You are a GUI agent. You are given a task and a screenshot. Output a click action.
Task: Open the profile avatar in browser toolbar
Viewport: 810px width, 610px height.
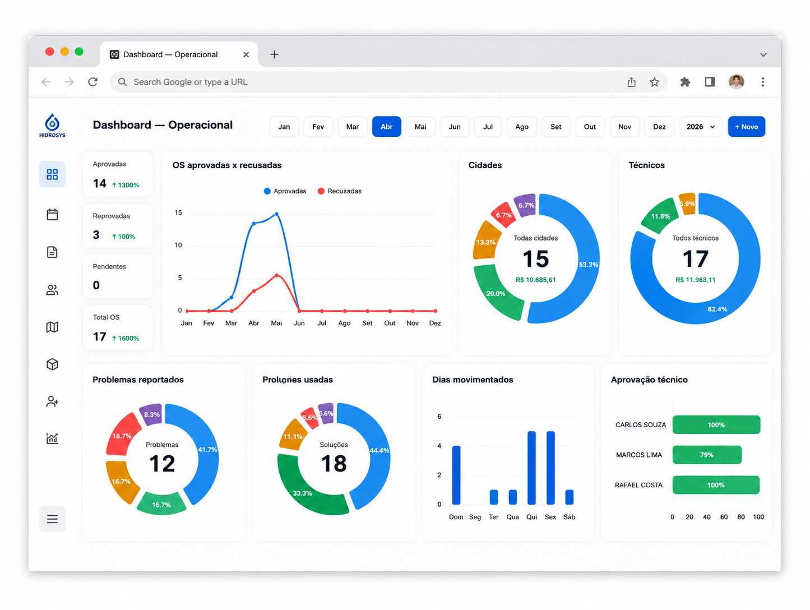[737, 82]
